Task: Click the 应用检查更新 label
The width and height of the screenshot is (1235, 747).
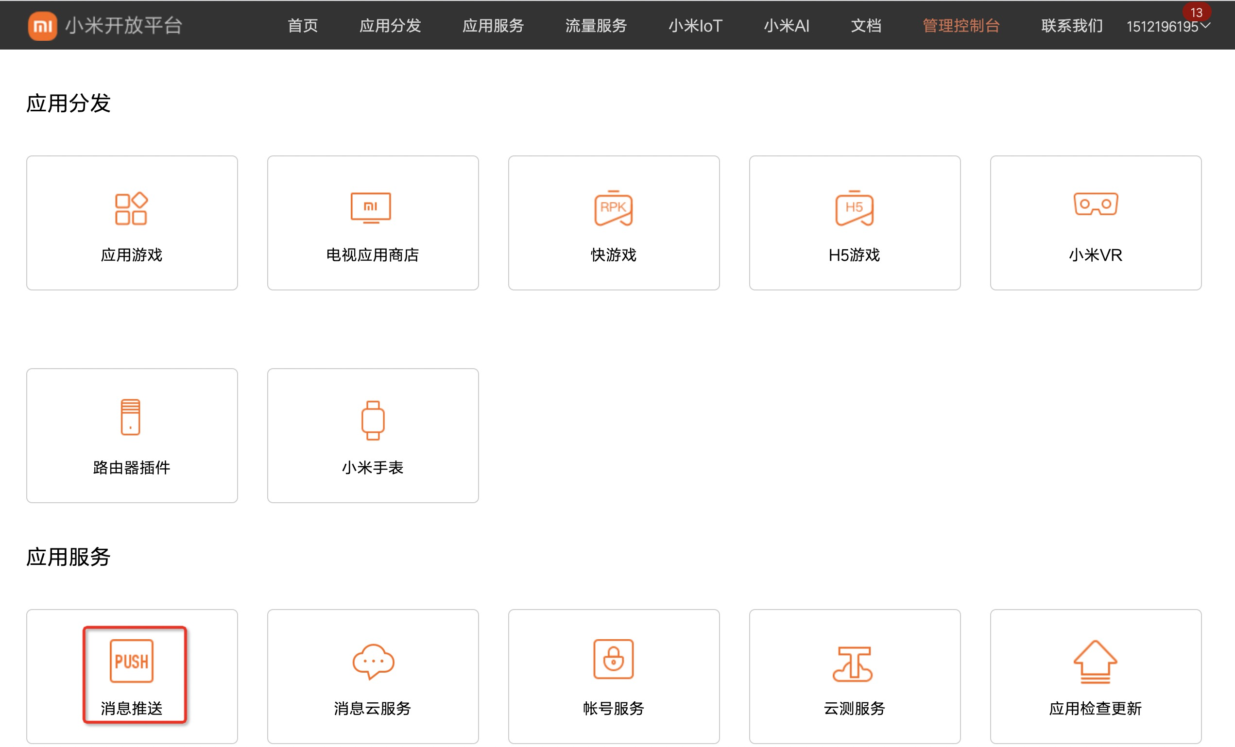Action: pos(1095,709)
